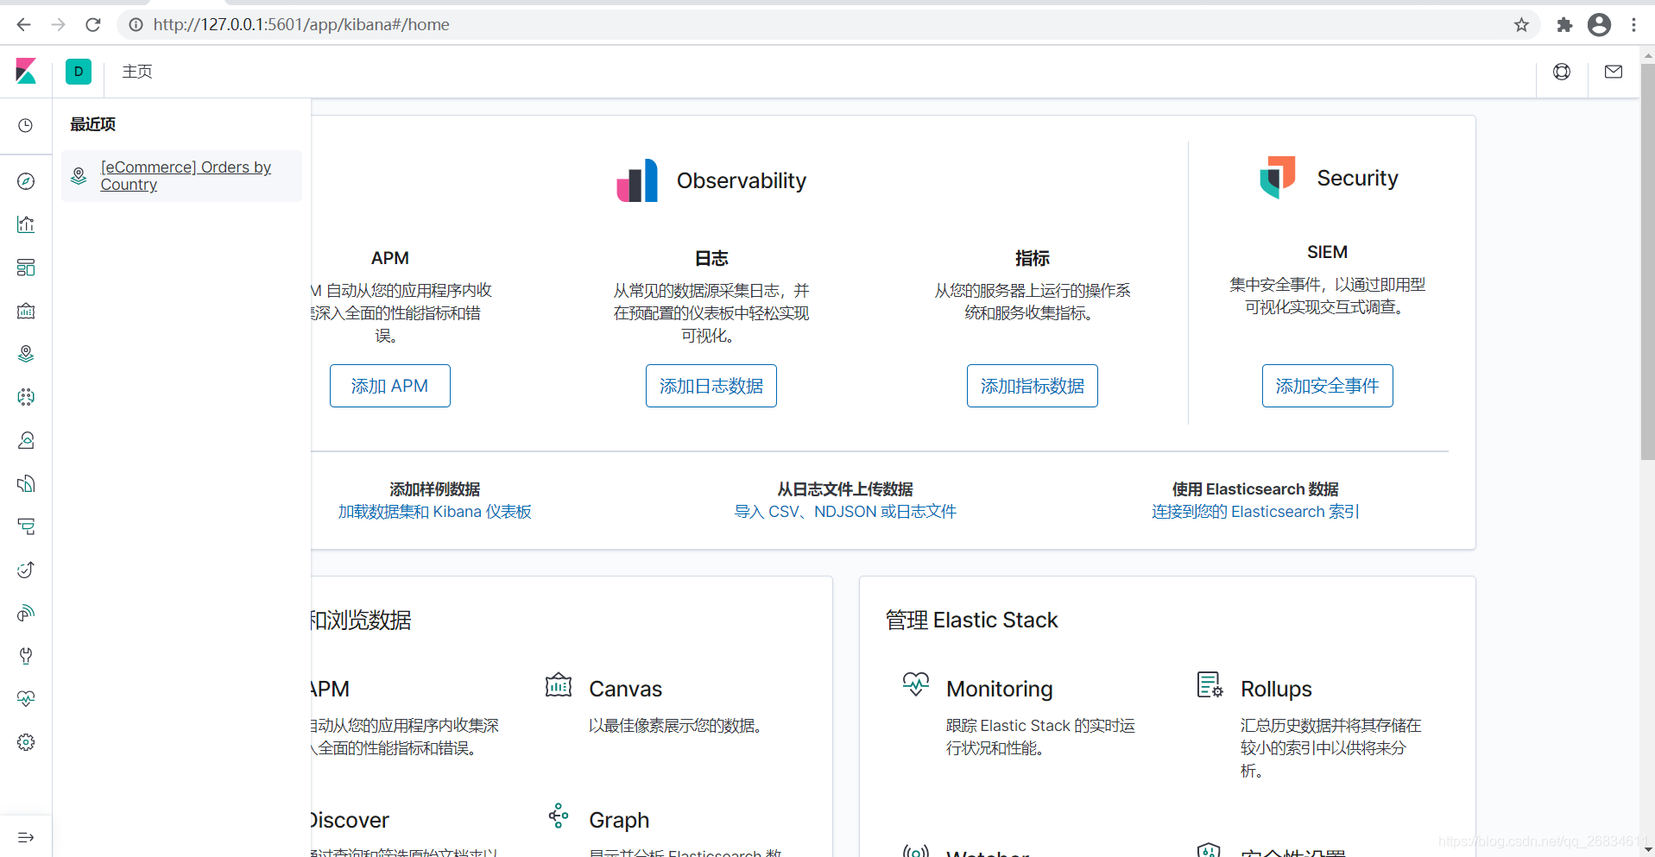The width and height of the screenshot is (1655, 857).
Task: Click the 主页 breadcrumb
Action: [x=137, y=72]
